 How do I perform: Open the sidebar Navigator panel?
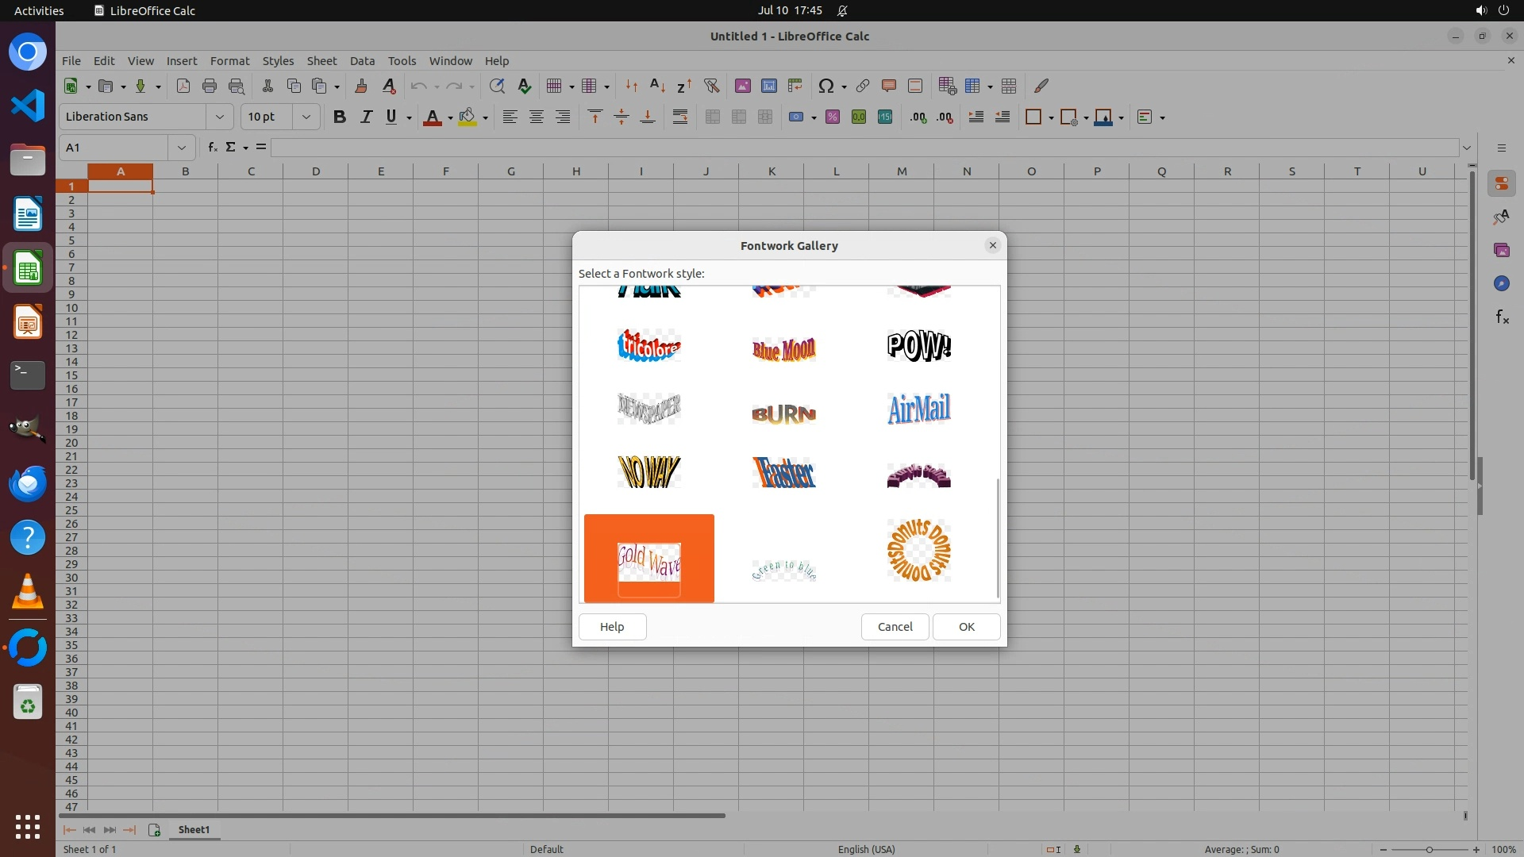(1502, 284)
